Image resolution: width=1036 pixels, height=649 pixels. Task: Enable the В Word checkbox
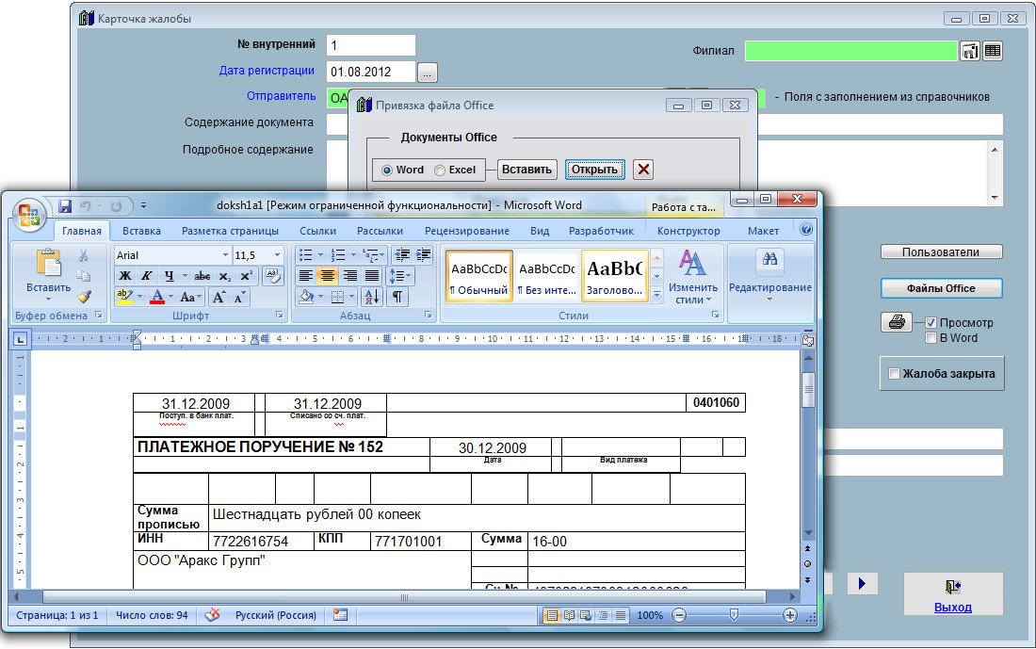931,337
